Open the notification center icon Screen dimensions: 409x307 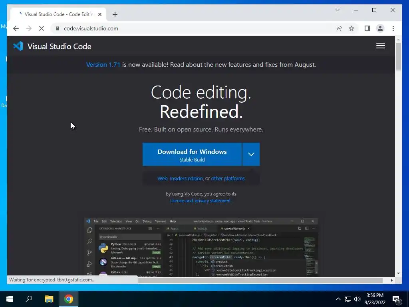point(397,299)
